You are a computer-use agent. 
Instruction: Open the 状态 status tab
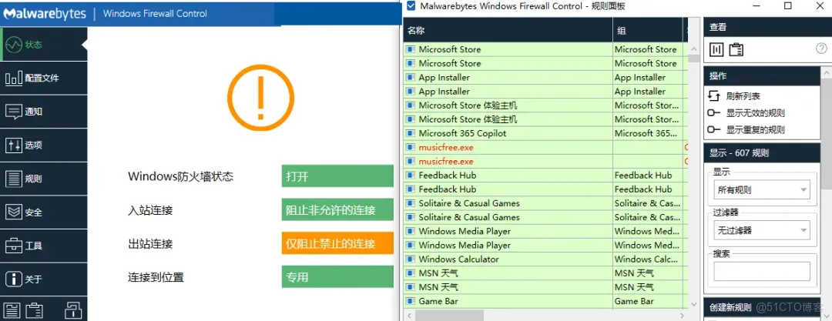tap(43, 45)
